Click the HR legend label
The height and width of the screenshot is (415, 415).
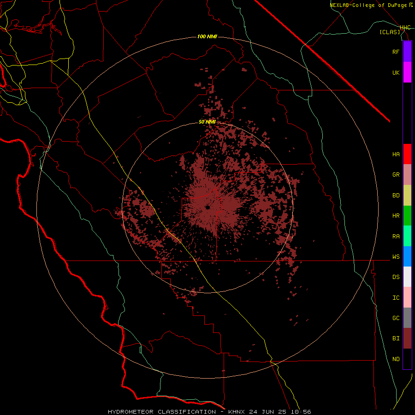396,216
